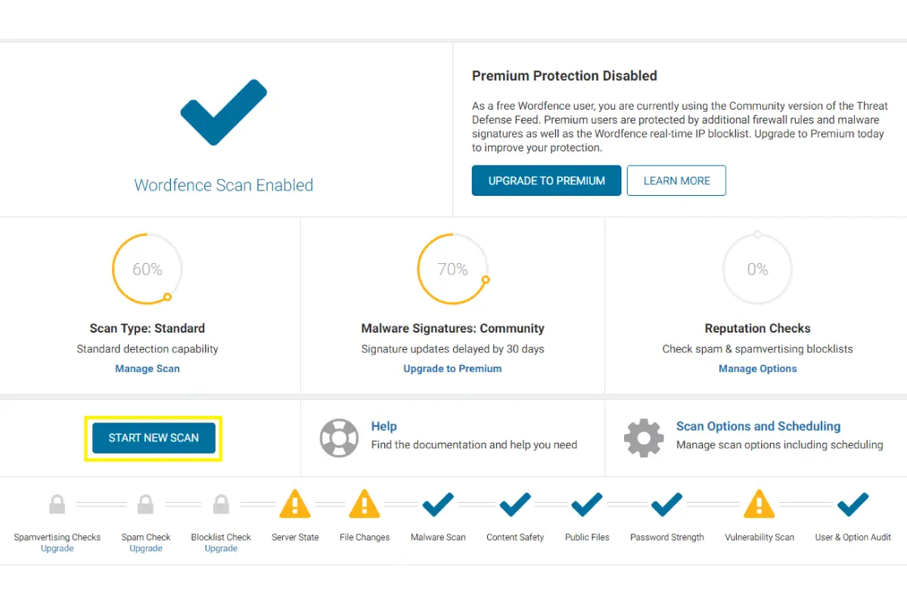Click the Upgrade link under Spam Check
Viewport: 907px width, 604px height.
tap(146, 549)
